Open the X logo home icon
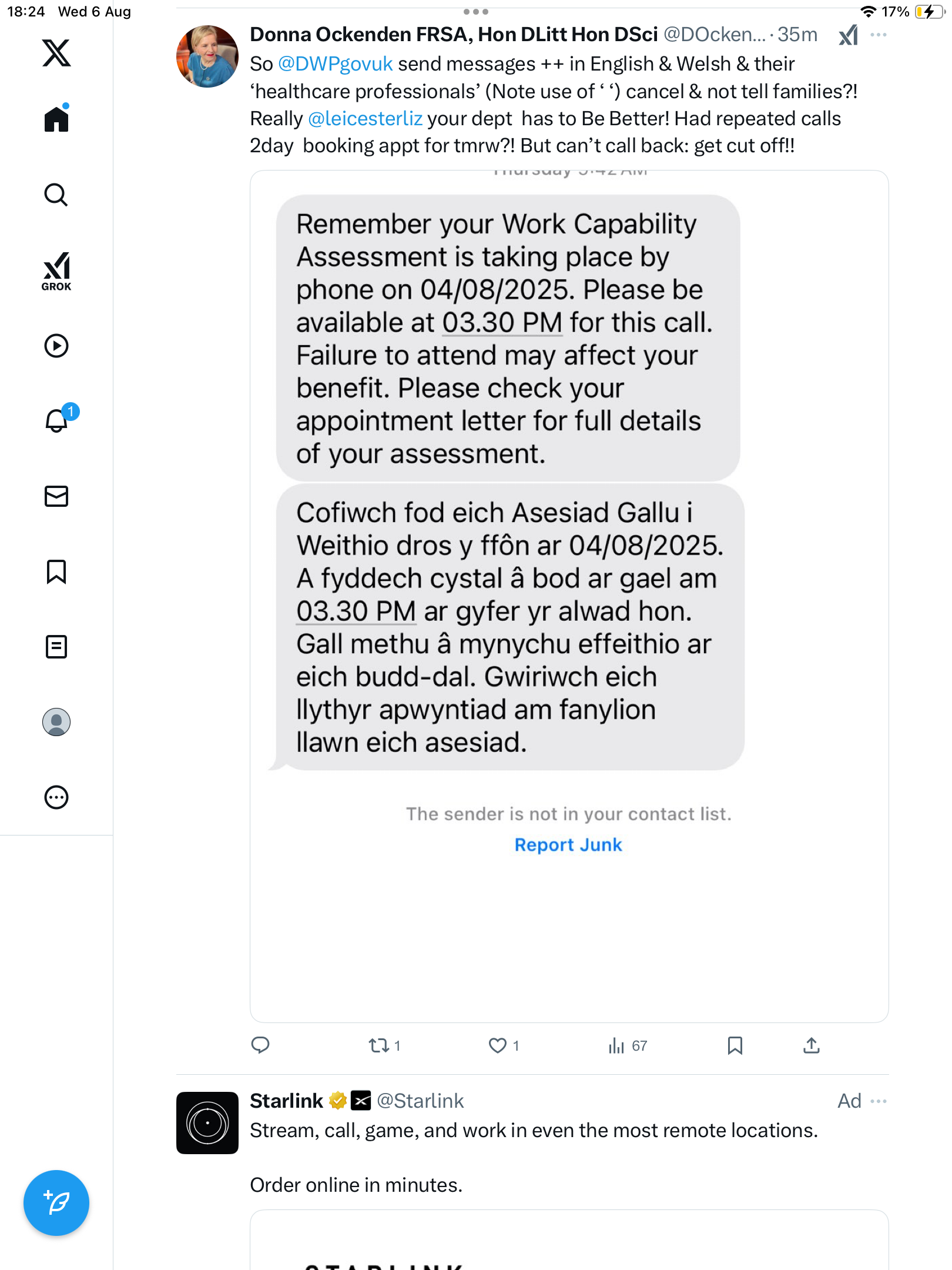952x1270 pixels. click(x=56, y=53)
